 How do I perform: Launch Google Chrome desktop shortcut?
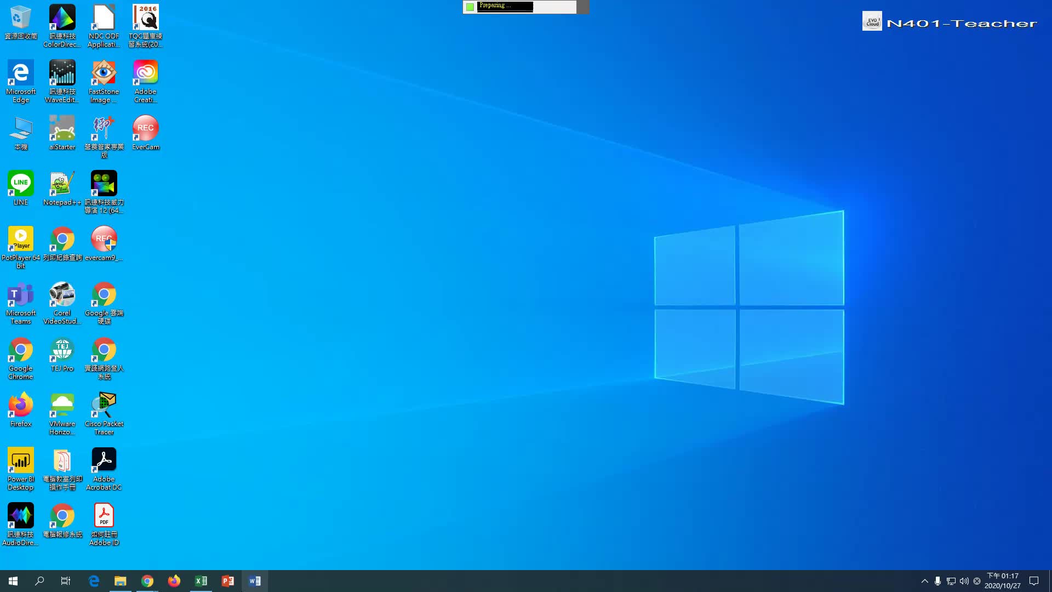(x=21, y=358)
